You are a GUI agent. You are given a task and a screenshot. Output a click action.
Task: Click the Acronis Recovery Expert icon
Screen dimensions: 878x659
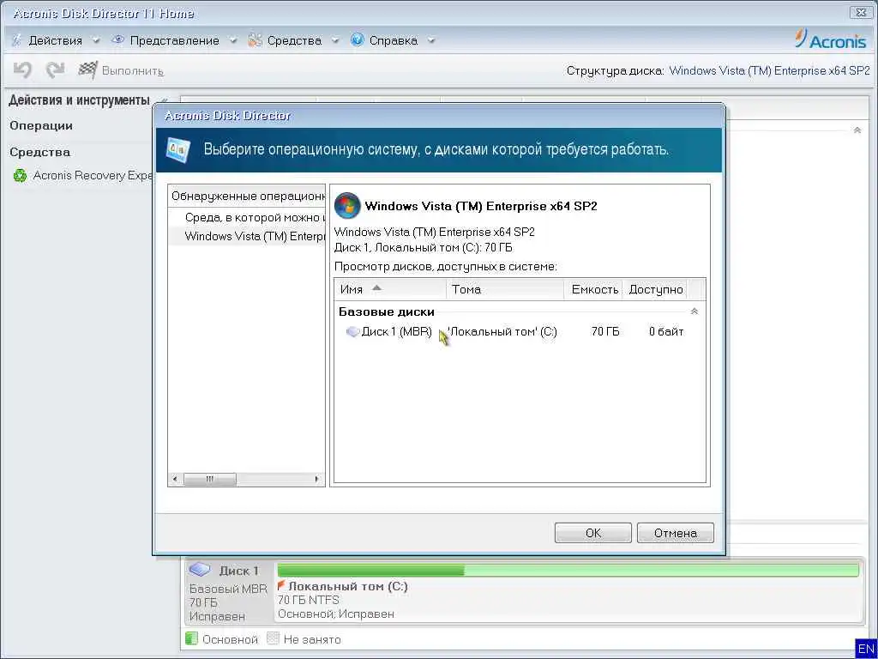tap(21, 176)
